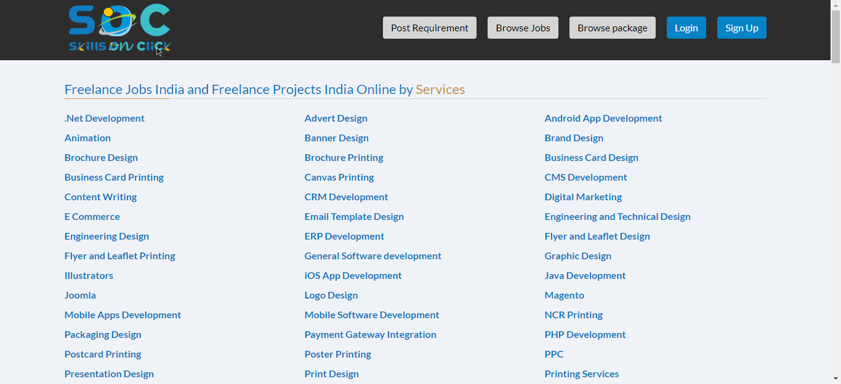Open the Brochure Design category
The width and height of the screenshot is (841, 384).
[x=101, y=157]
